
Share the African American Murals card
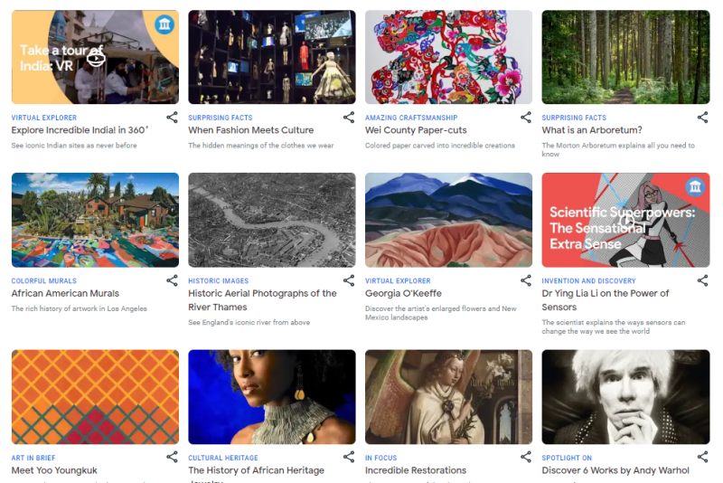tap(172, 280)
